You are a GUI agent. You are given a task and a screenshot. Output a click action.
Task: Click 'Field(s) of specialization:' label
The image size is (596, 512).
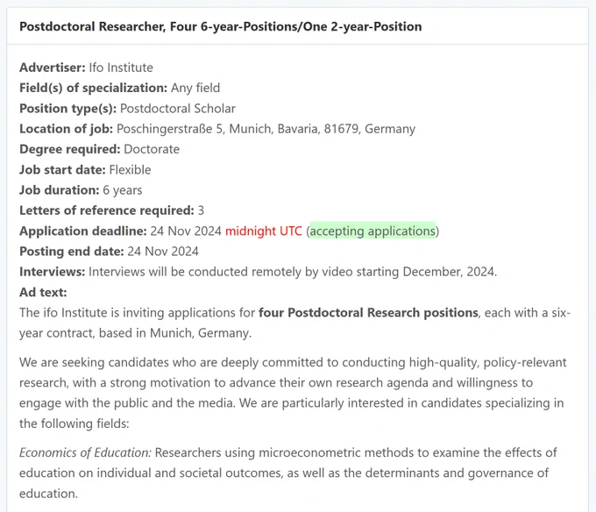(x=93, y=89)
